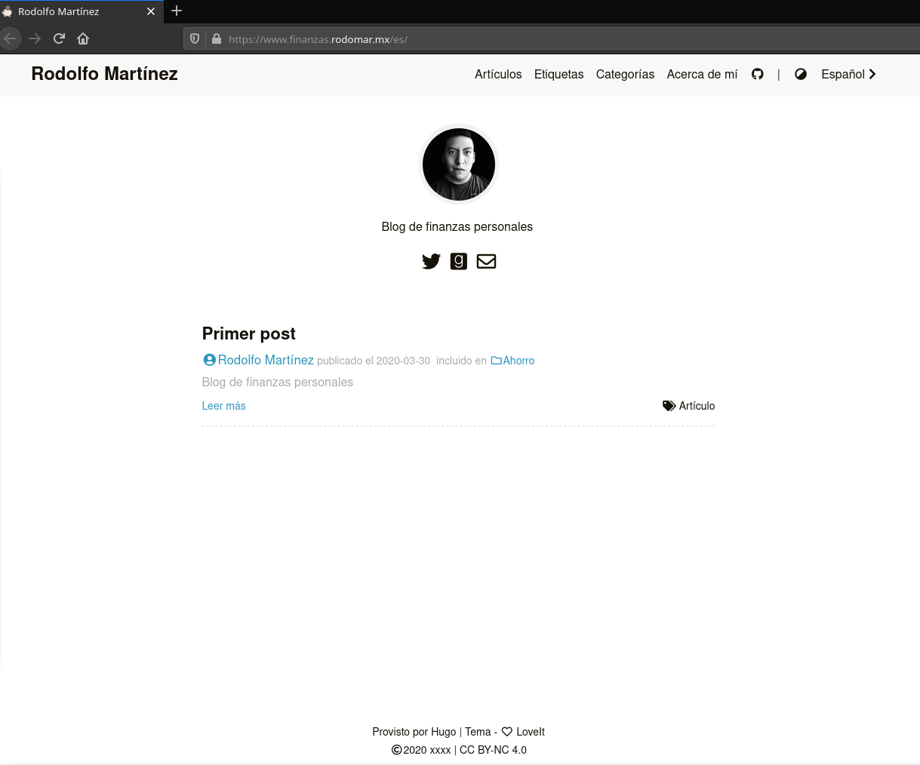Click the copyright icon in the footer
920x765 pixels.
397,750
